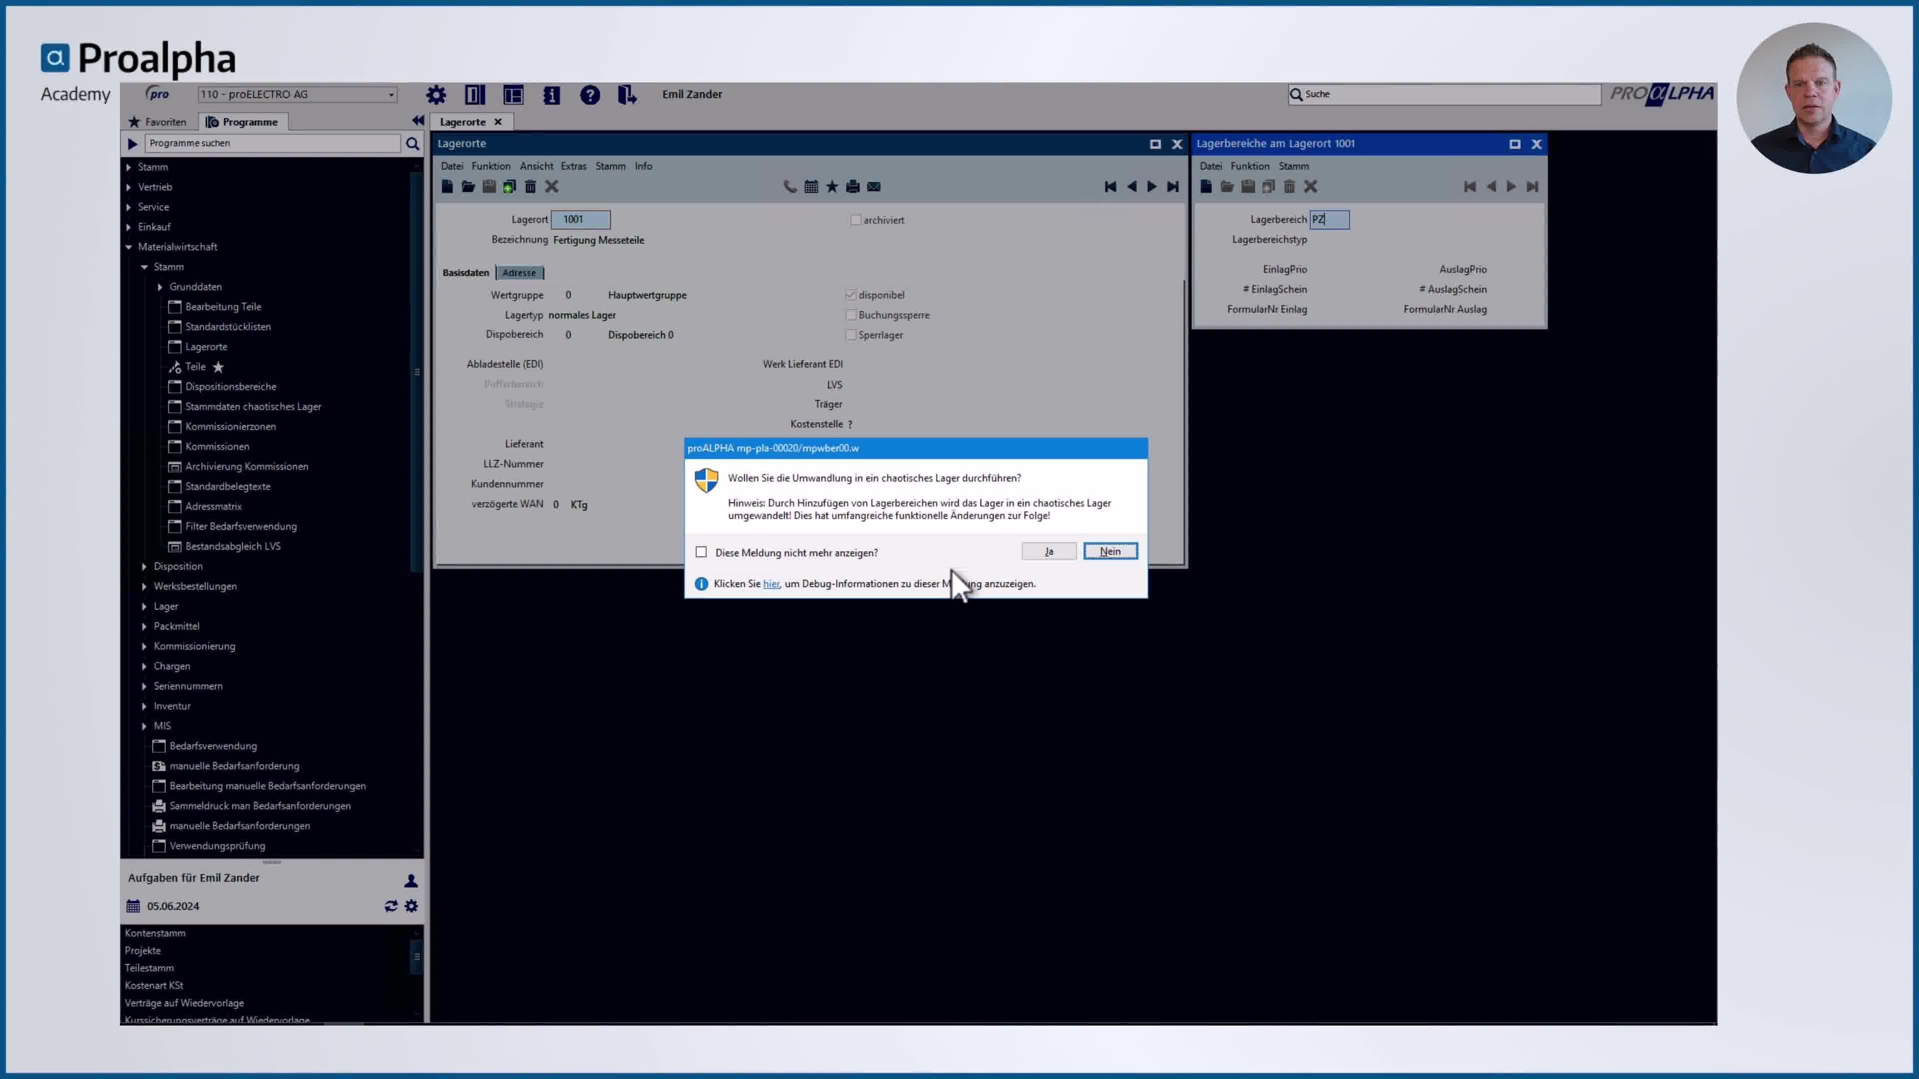The width and height of the screenshot is (1919, 1079).
Task: Switch to the Favoriten tab
Action: 157,121
